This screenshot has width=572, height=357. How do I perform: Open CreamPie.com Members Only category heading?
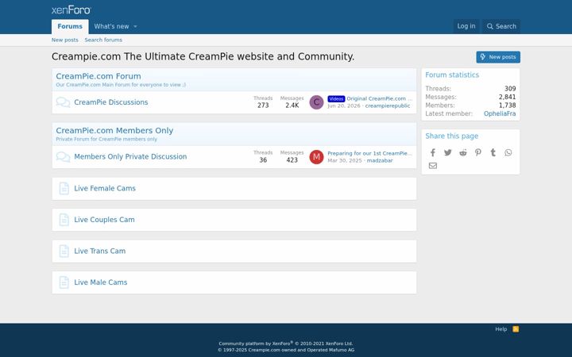click(x=114, y=130)
